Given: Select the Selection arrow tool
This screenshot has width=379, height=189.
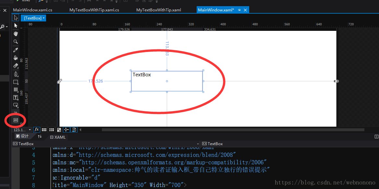Looking at the screenshot, I should point(16,18).
